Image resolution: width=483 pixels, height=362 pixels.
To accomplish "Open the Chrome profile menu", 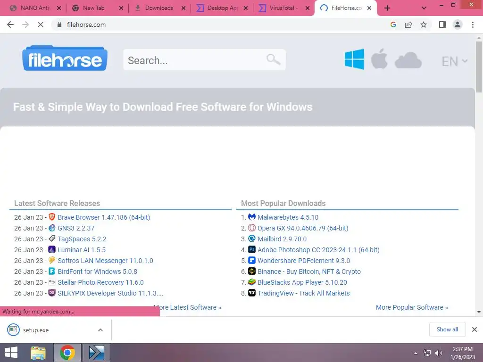I will pyautogui.click(x=458, y=25).
